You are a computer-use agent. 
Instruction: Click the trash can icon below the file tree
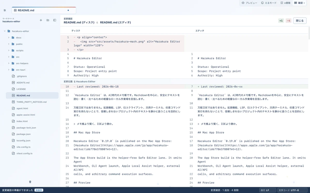[30, 182]
